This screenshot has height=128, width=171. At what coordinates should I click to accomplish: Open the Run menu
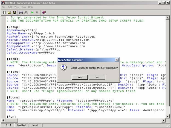[24, 7]
